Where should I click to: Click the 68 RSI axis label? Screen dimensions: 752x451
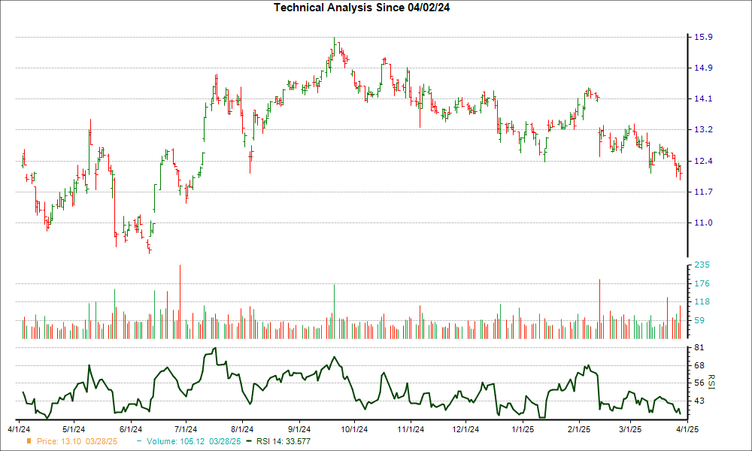tap(699, 365)
